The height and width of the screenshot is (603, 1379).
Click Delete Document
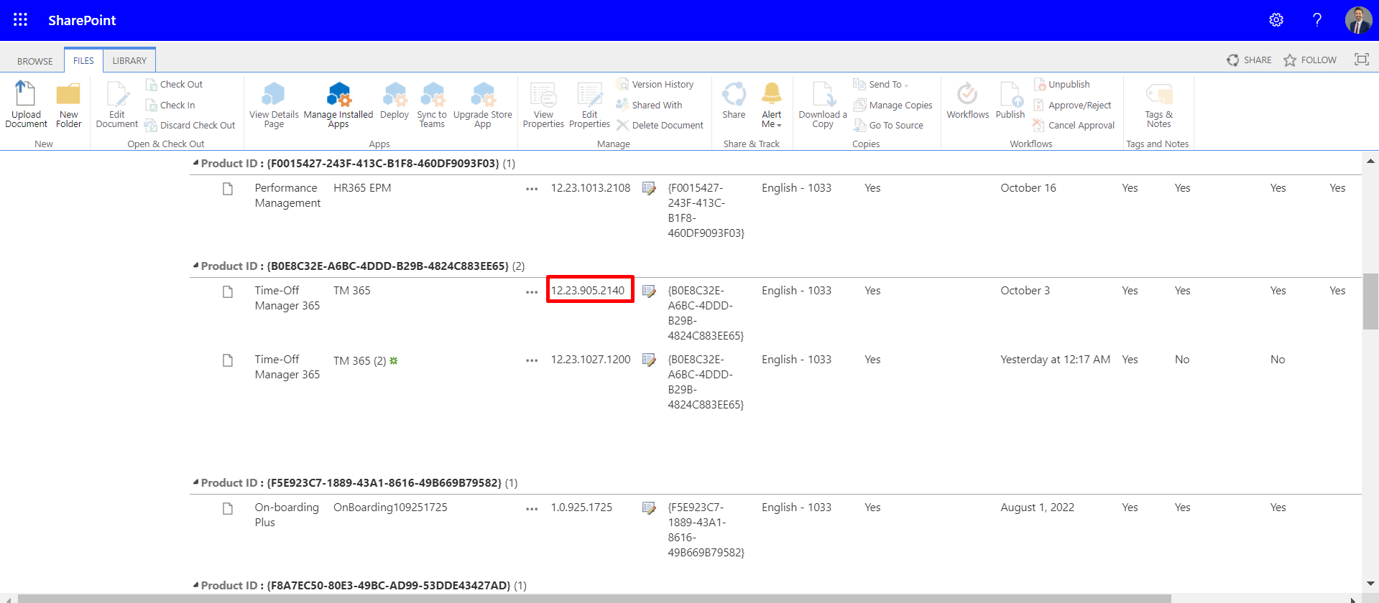click(660, 125)
